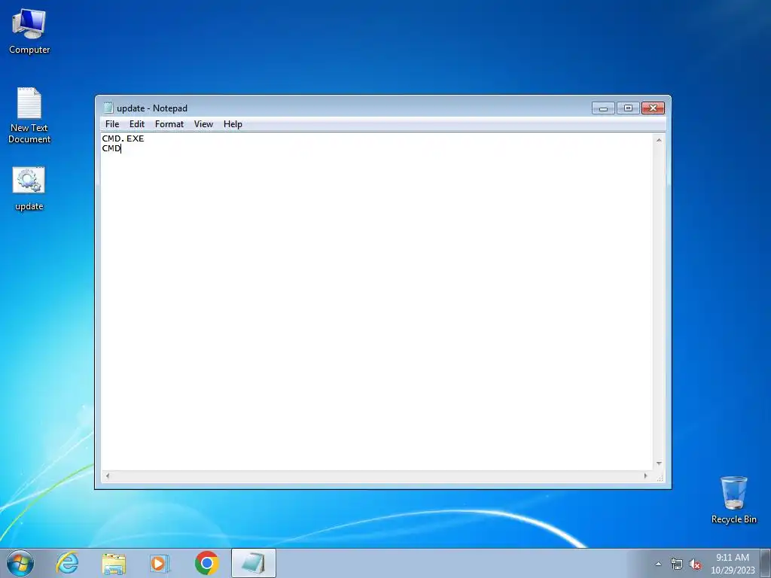
Task: Select the update batch file desktop icon
Action: (x=29, y=189)
